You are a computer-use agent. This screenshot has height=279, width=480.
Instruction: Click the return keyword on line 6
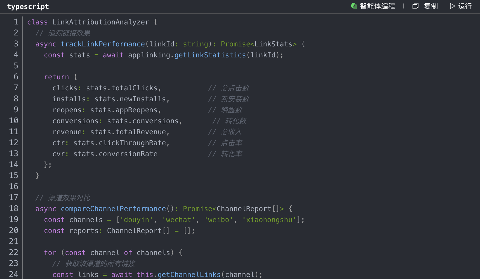pos(56,77)
